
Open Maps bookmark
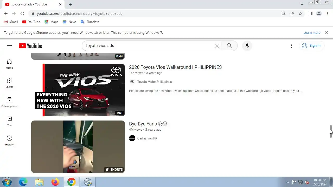click(x=51, y=22)
